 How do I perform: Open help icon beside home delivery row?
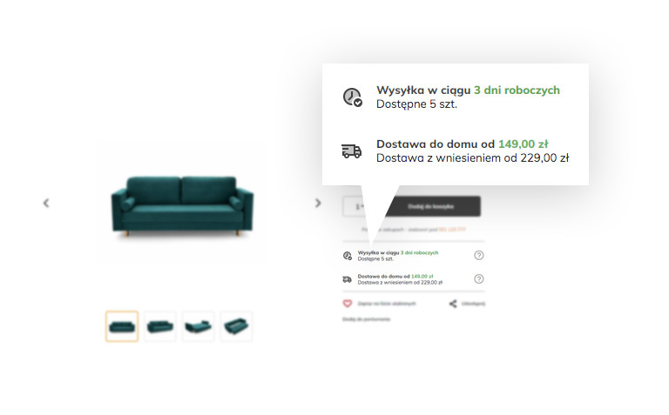(x=479, y=278)
